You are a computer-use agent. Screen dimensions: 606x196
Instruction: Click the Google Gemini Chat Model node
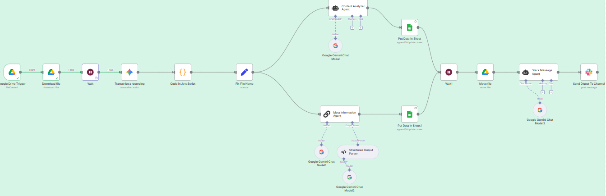(x=335, y=46)
